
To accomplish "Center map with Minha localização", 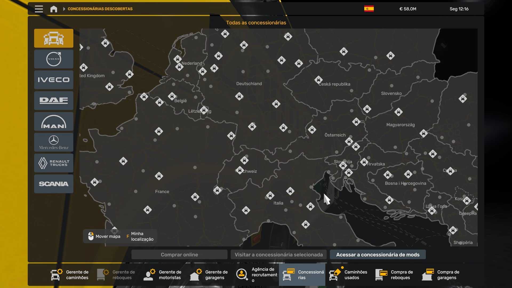I will tap(140, 236).
